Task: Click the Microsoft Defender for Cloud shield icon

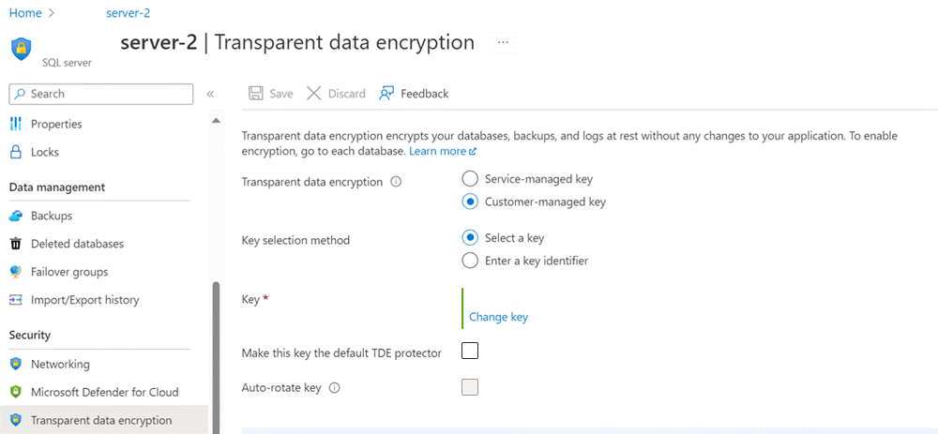Action: click(15, 392)
